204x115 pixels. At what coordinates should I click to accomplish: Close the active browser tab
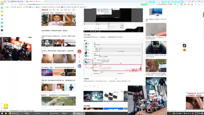pyautogui.click(x=43, y=2)
